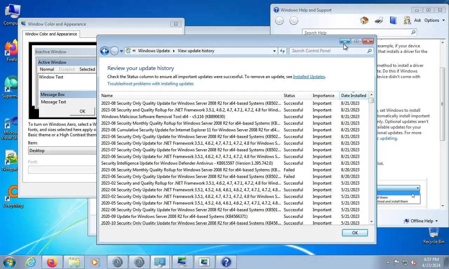Screen dimensions: 449x269
Task: Click View update history breadcrumb
Action: [196, 51]
